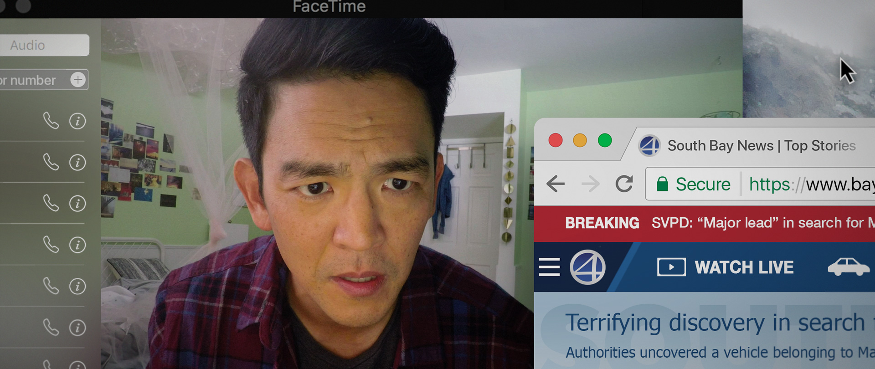Maximize the browser with the green button
Image resolution: width=875 pixels, height=369 pixels.
coord(605,140)
